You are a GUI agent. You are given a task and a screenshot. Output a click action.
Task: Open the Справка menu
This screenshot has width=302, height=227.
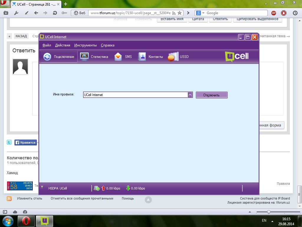pyautogui.click(x=108, y=45)
